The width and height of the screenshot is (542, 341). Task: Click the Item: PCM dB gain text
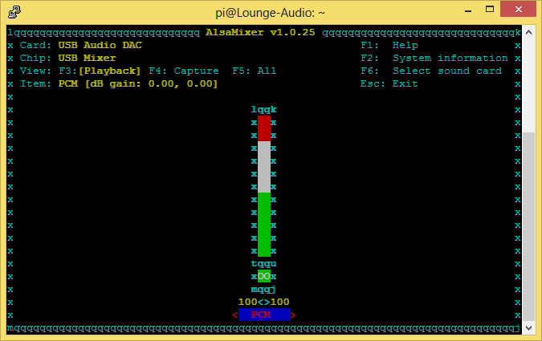tap(119, 84)
